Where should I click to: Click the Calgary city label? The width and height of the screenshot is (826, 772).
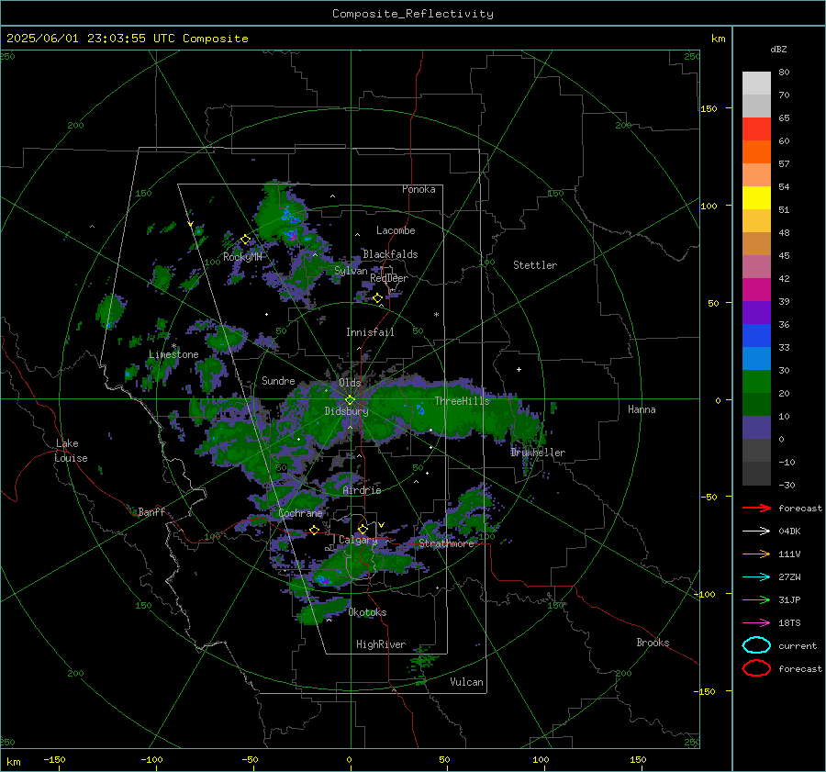click(x=358, y=540)
